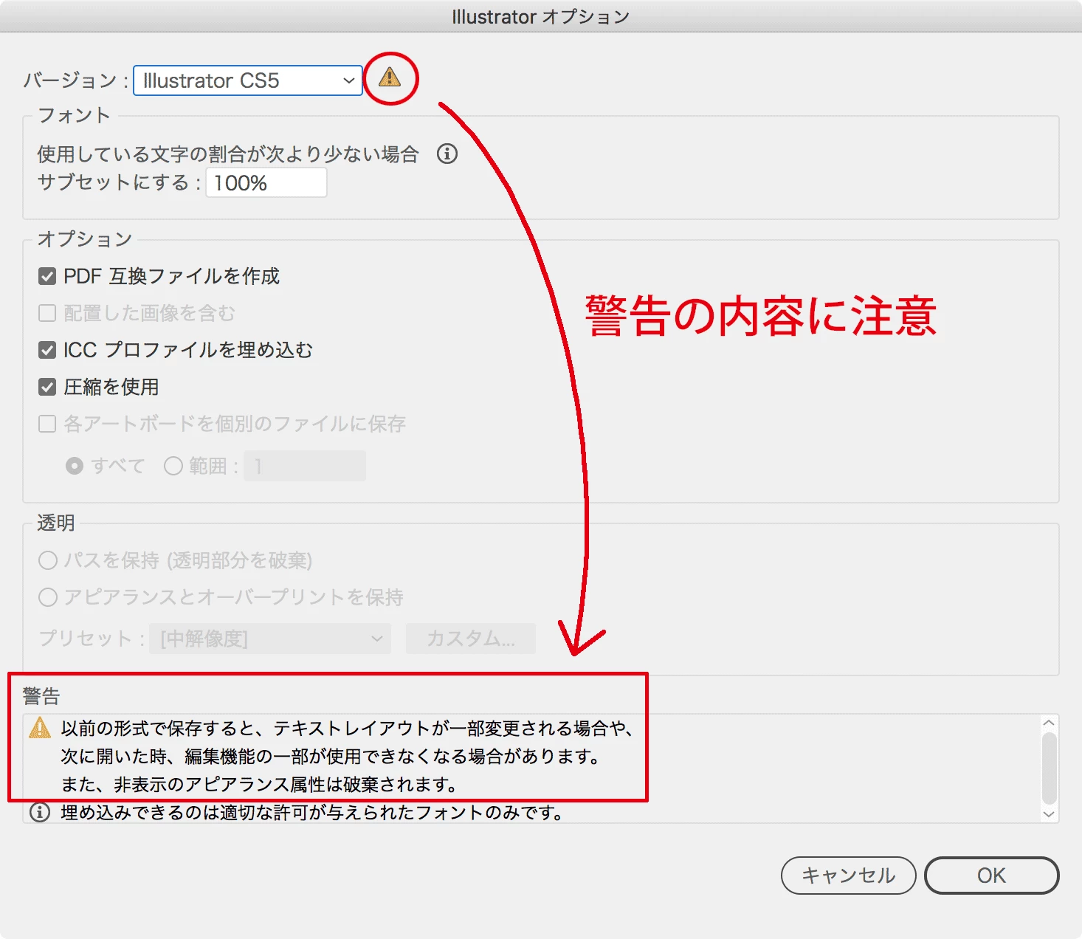This screenshot has width=1082, height=939.
Task: Toggle the 各アートボードを個別のファイルに保存 checkbox
Action: [47, 424]
